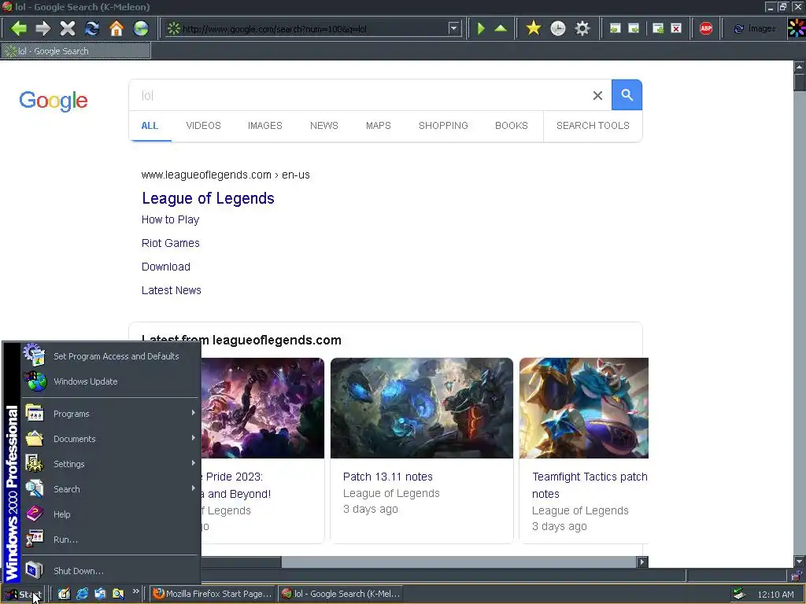Open the 'Latest News' sitelink
The image size is (806, 604).
[x=171, y=291]
